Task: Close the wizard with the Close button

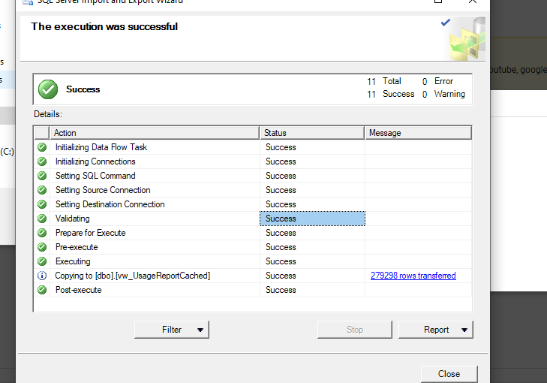Action: point(449,374)
